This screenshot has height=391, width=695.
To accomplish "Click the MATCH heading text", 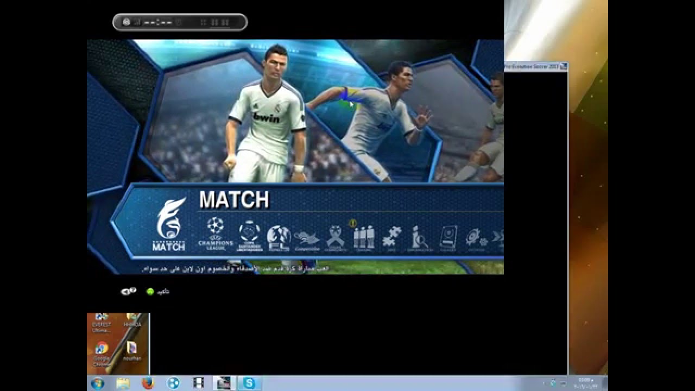I will coord(234,200).
